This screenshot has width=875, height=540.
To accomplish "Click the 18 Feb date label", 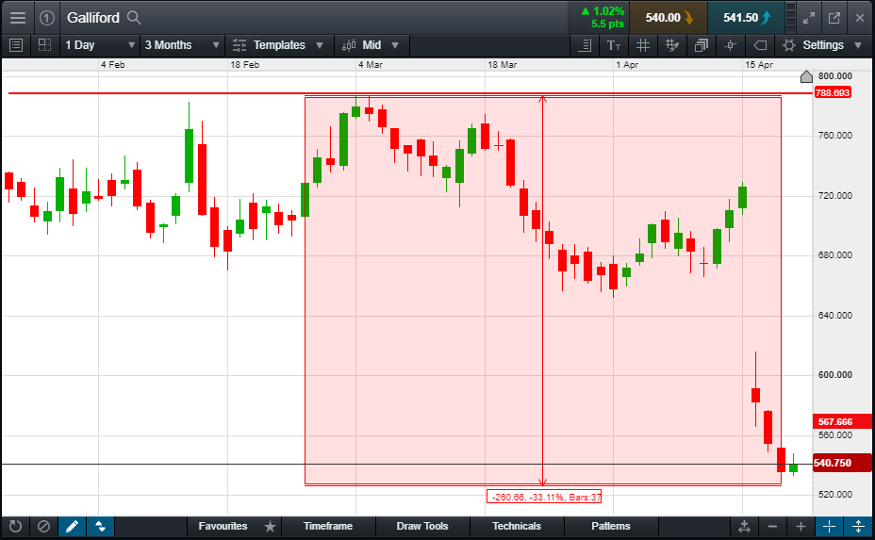I will [245, 65].
